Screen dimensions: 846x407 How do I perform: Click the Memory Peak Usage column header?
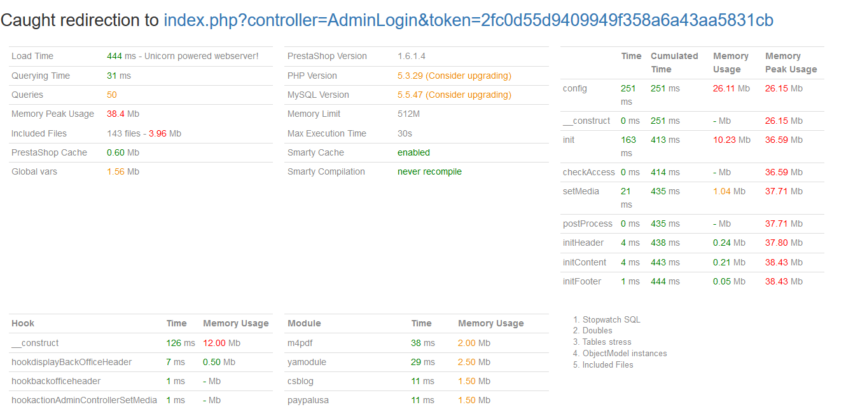click(x=791, y=62)
